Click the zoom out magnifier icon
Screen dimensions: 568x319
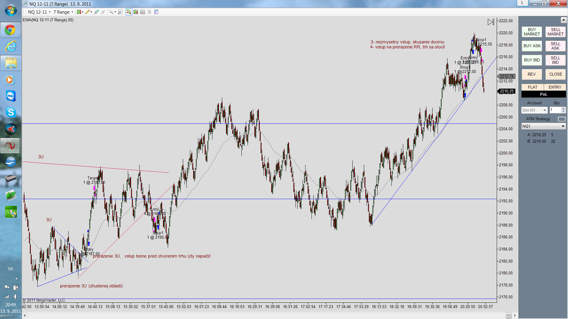(x=103, y=12)
